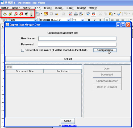The image size is (133, 128).
Task: Toggle Centered alignment
Action: click(112, 20)
